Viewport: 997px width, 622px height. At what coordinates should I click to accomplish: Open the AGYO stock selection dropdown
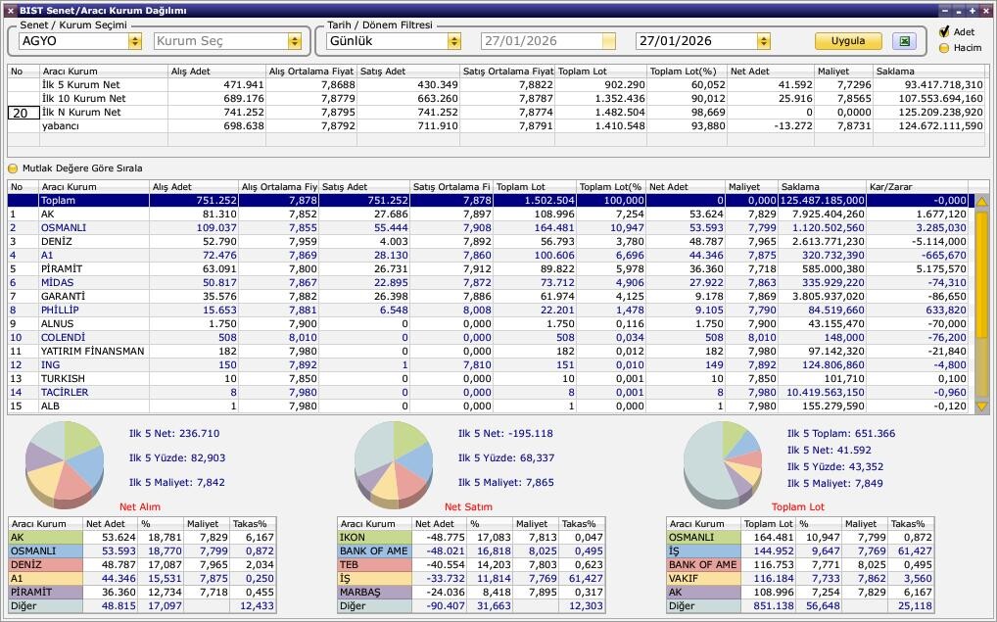pos(135,41)
